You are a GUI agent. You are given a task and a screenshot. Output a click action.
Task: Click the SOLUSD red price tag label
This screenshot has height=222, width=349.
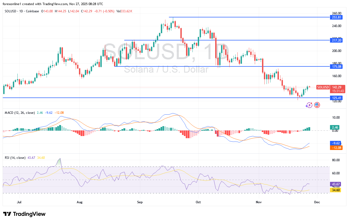pyautogui.click(x=323, y=87)
